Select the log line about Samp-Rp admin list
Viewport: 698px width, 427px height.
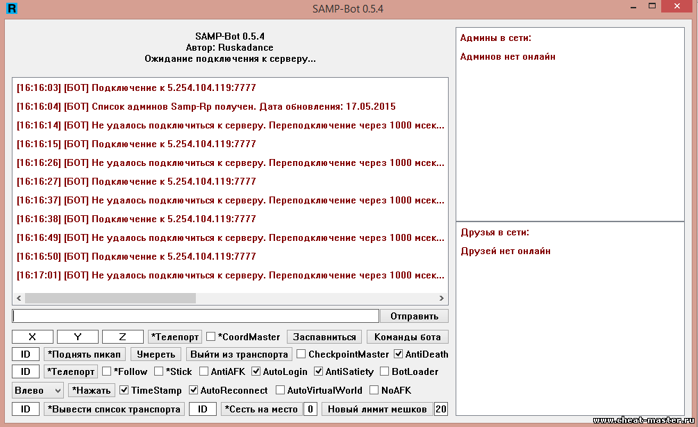(x=206, y=106)
